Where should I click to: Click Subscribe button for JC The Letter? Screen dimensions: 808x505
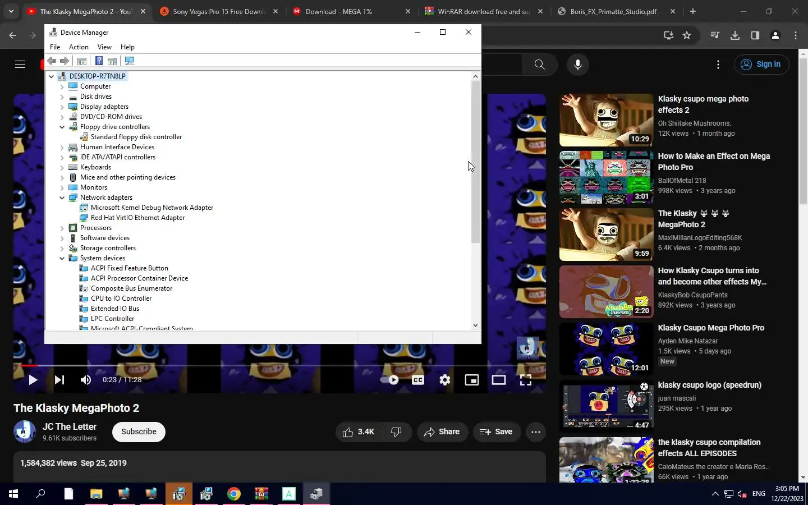tap(139, 431)
